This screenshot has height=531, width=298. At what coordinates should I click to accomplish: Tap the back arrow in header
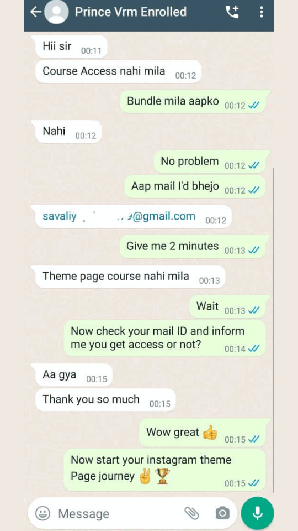pos(35,12)
